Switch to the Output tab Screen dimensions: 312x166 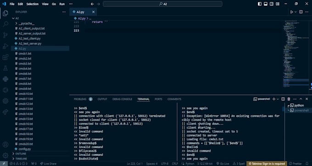click(102, 99)
